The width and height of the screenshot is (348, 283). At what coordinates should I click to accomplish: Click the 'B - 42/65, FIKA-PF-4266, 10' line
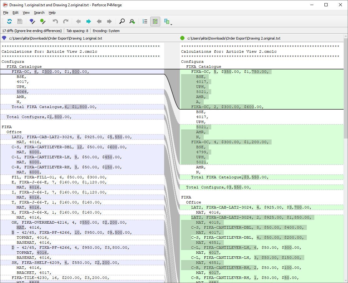72,232
